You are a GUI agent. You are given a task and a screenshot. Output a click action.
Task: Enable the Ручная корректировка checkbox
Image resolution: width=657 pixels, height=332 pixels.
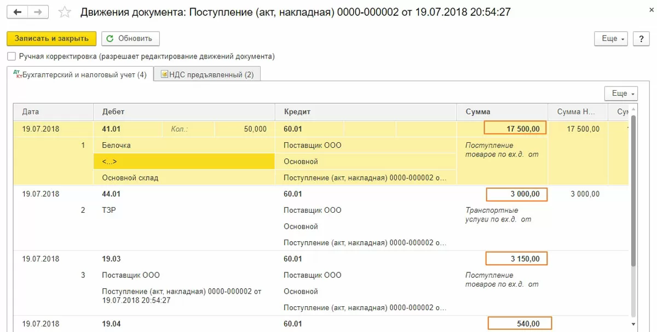tap(11, 56)
